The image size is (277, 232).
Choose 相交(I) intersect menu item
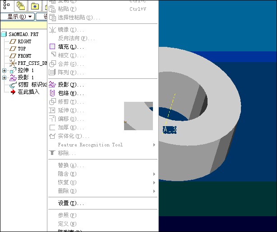point(103,55)
